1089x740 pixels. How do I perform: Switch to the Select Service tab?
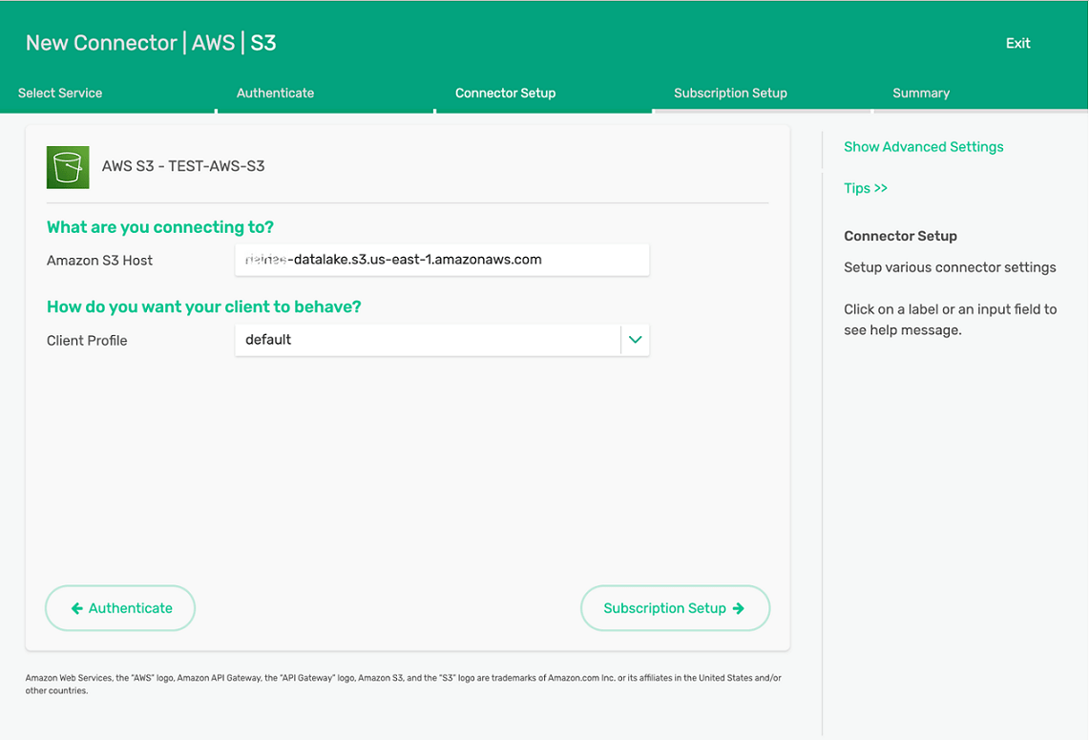[59, 93]
